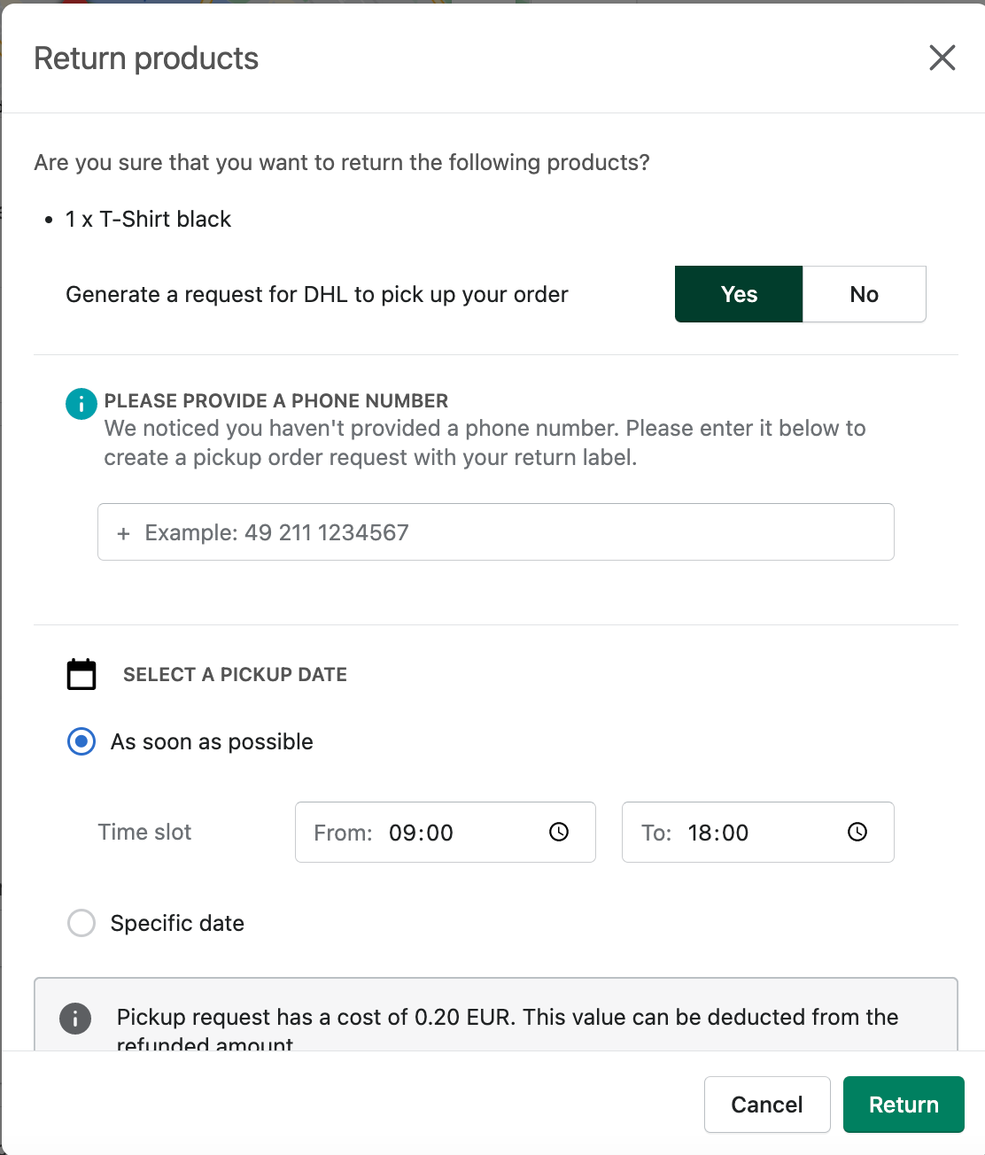
Task: Click the 'PLEASE PROVIDE A PHONE NUMBER' heading
Action: 276,400
